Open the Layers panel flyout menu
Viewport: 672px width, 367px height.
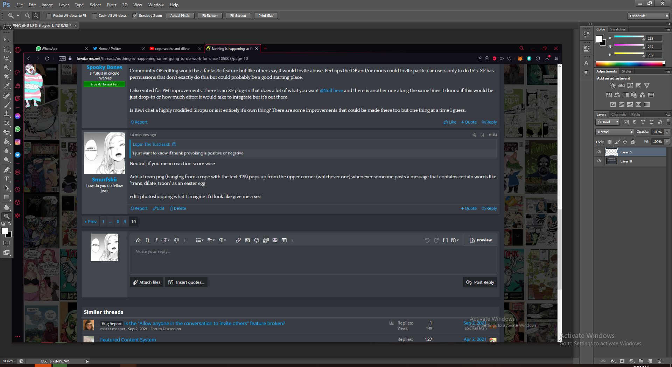(x=668, y=115)
